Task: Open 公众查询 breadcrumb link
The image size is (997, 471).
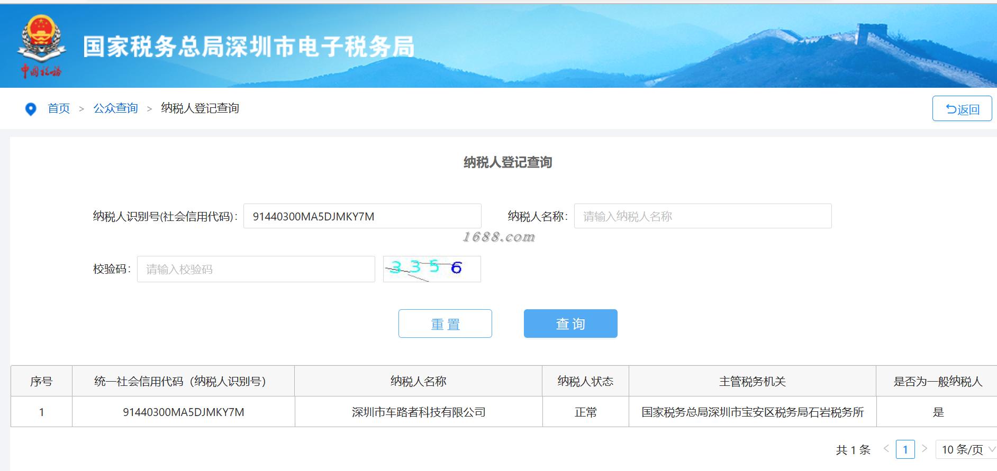Action: (x=116, y=108)
